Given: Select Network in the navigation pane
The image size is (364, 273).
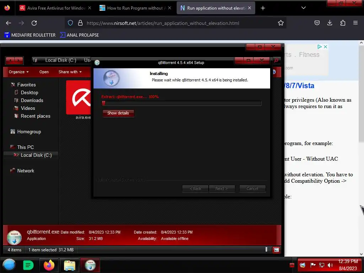Looking at the screenshot, I should pos(22,171).
